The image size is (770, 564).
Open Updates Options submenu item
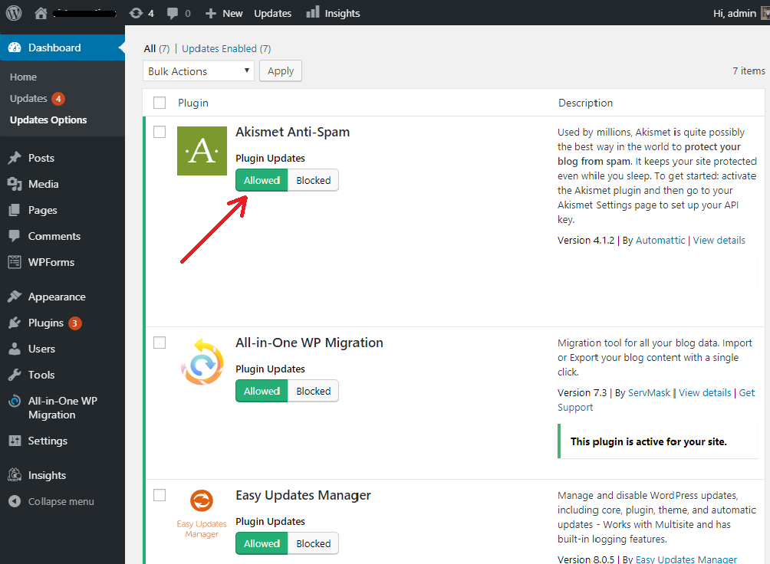48,120
